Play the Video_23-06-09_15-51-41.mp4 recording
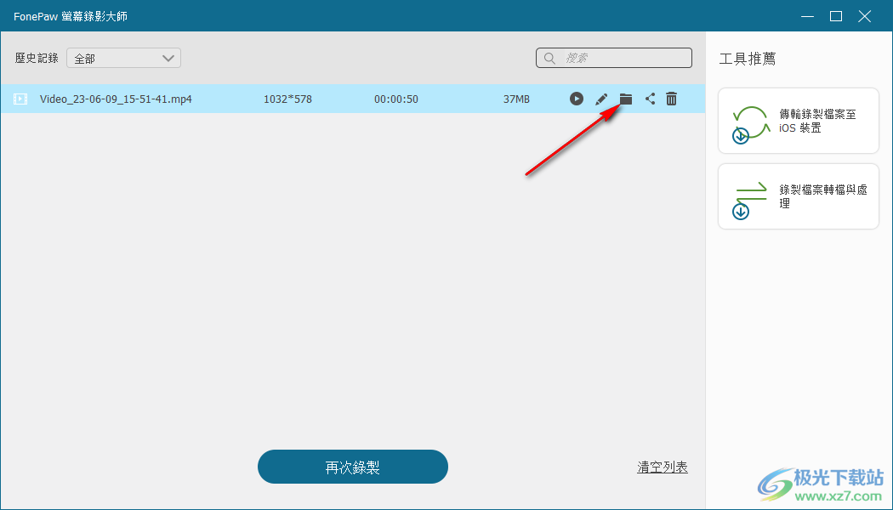 click(577, 99)
